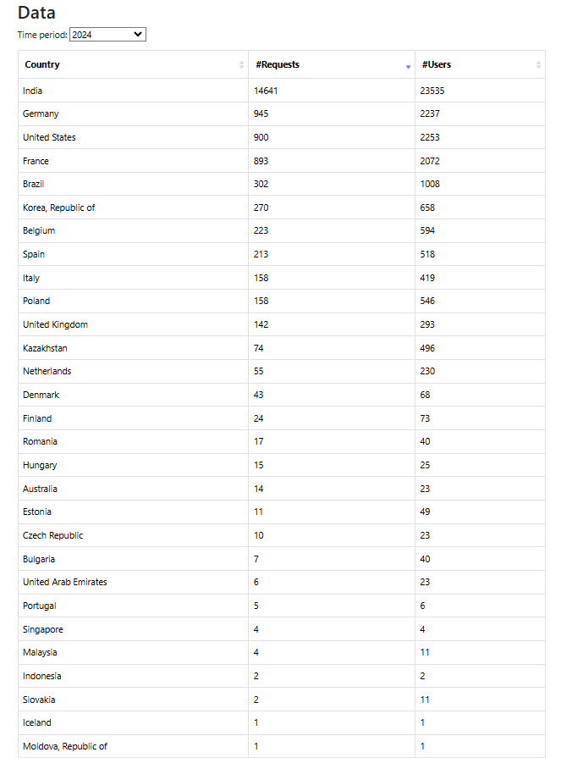561x758 pixels.
Task: Select the Kazakhstan country cell
Action: click(45, 348)
